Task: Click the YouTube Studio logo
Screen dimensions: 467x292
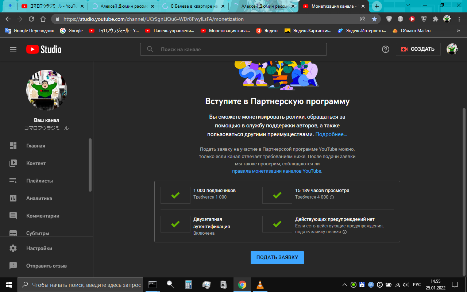Action: (x=44, y=49)
